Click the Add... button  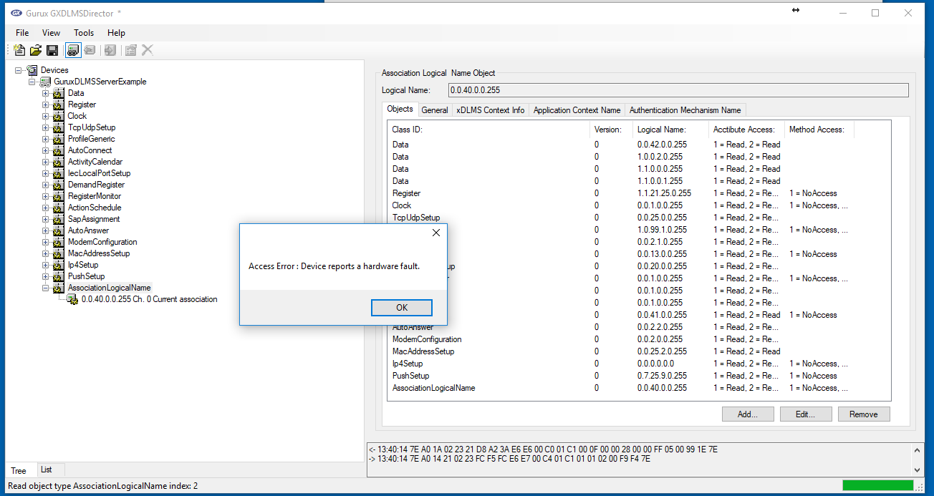tap(748, 414)
